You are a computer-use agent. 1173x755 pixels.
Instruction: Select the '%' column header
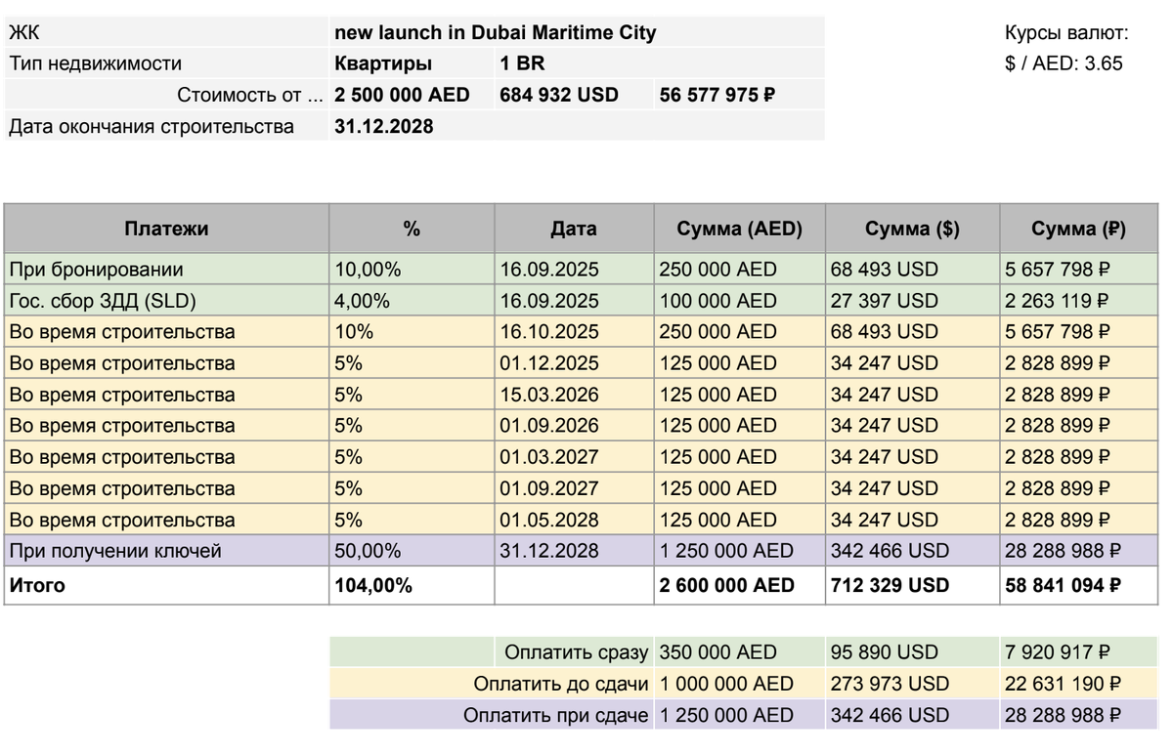click(x=408, y=228)
